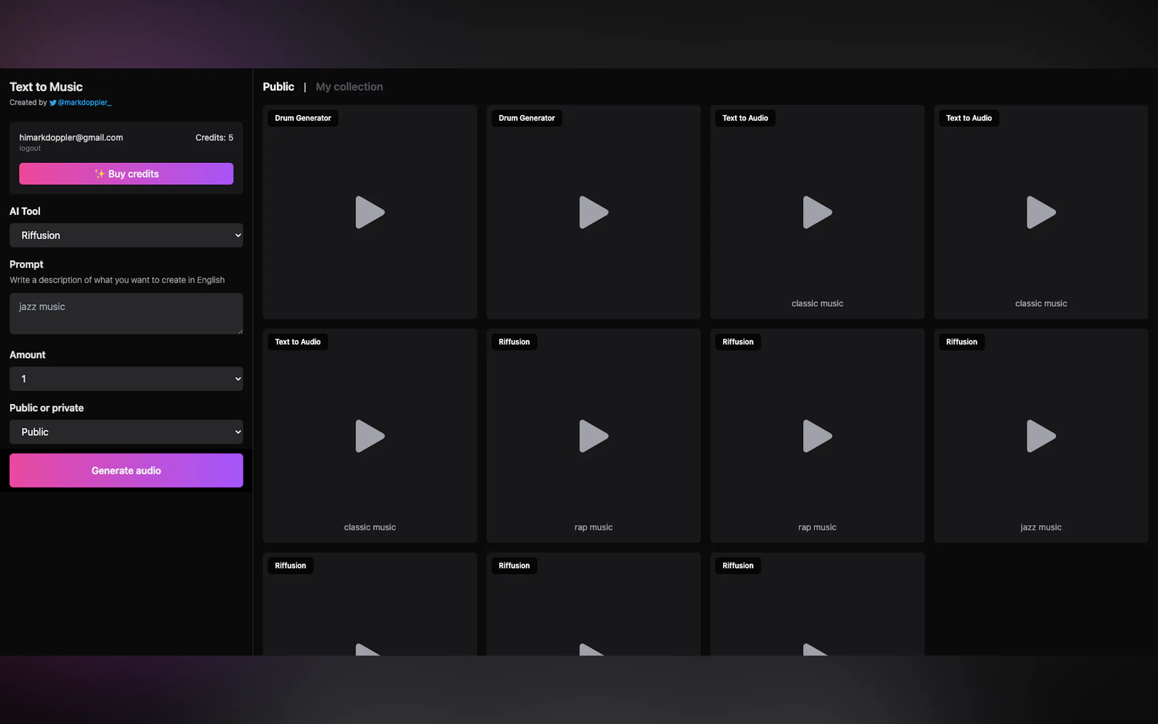Screen dimensions: 1158x724
Task: Open the Amount dropdown
Action: click(126, 379)
